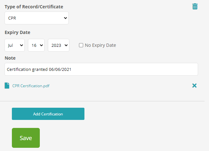
Task: Open the CPR Certification.pdf link
Action: coord(31,86)
